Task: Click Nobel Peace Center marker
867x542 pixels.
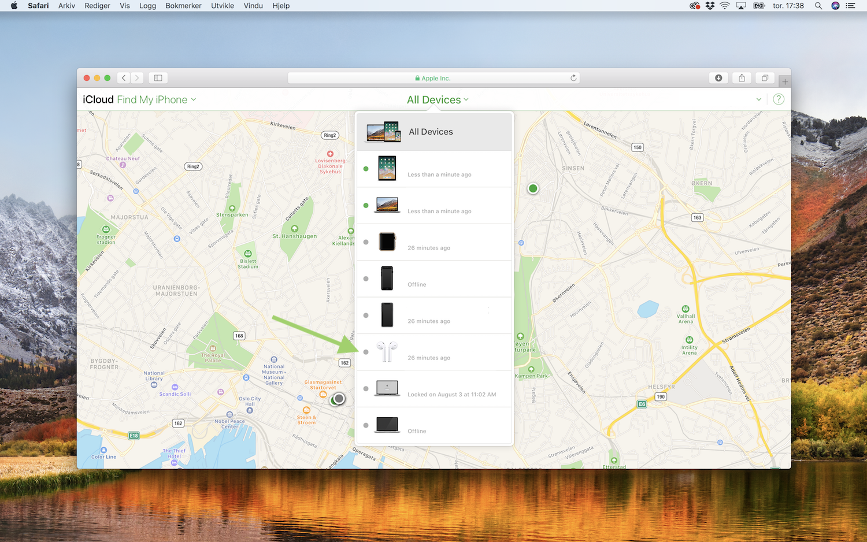Action: 229,414
